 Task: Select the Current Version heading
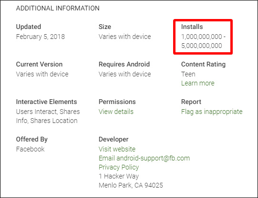click(39, 64)
